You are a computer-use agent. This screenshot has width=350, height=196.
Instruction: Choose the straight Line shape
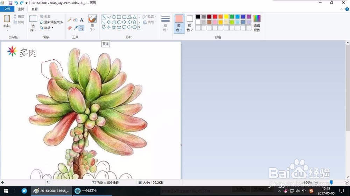click(x=104, y=17)
